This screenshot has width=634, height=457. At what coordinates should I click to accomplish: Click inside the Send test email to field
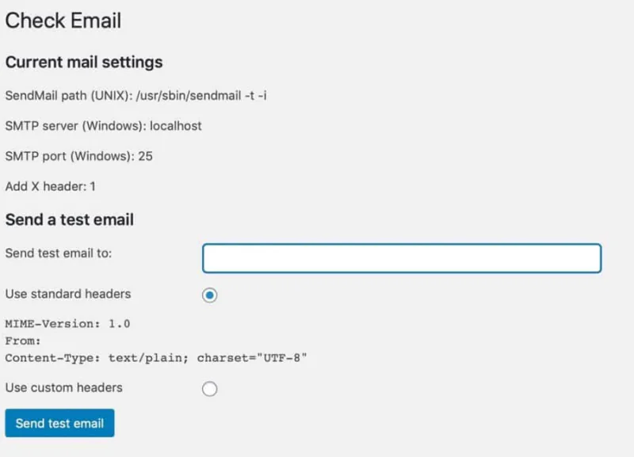point(400,257)
